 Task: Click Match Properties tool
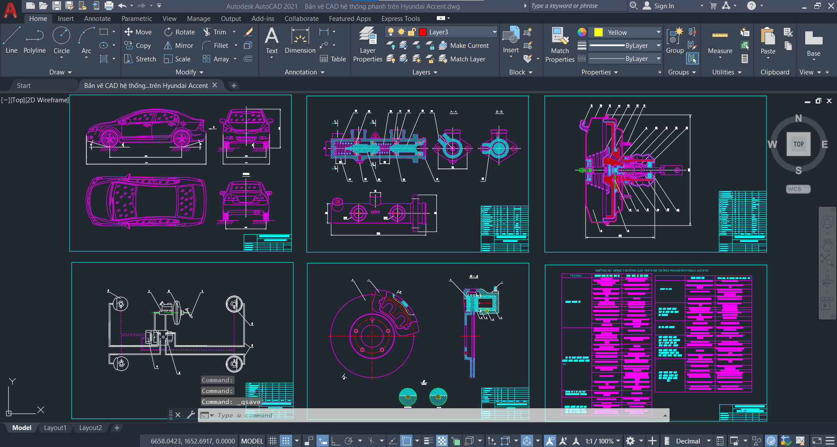(560, 44)
